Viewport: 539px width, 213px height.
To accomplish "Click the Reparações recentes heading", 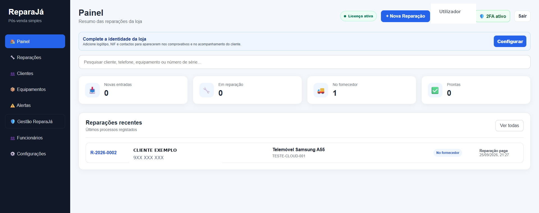I will pyautogui.click(x=114, y=123).
